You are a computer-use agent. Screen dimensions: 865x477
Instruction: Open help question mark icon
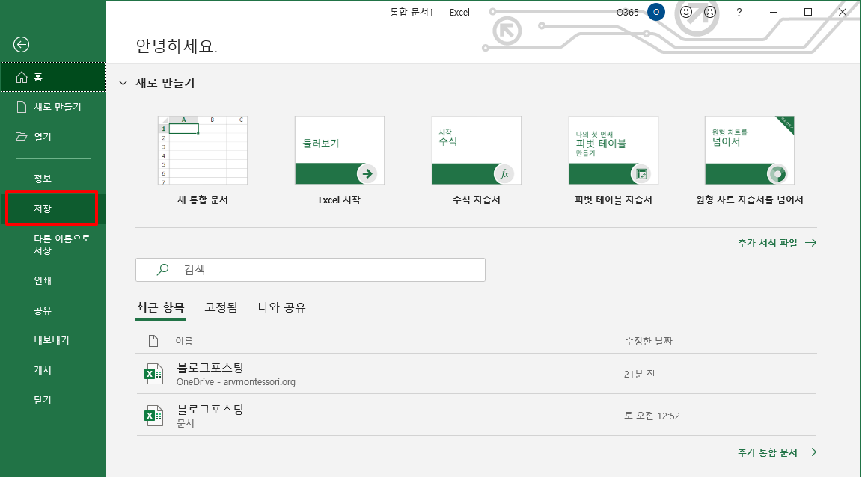739,12
